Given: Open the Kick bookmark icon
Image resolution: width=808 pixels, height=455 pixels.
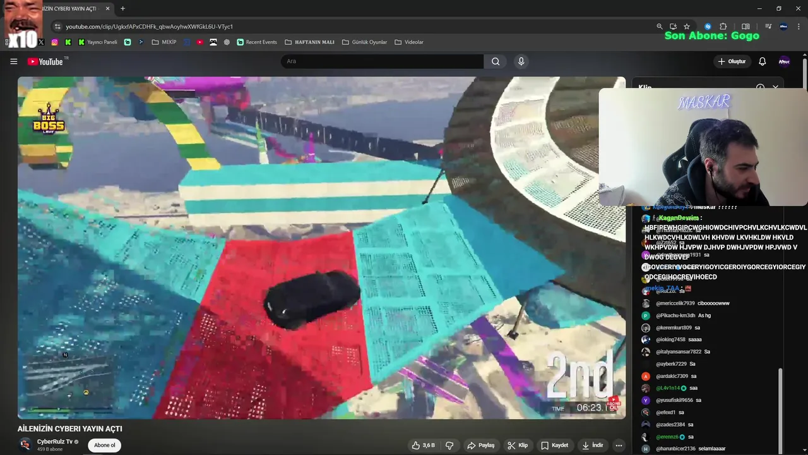Looking at the screenshot, I should (x=68, y=42).
